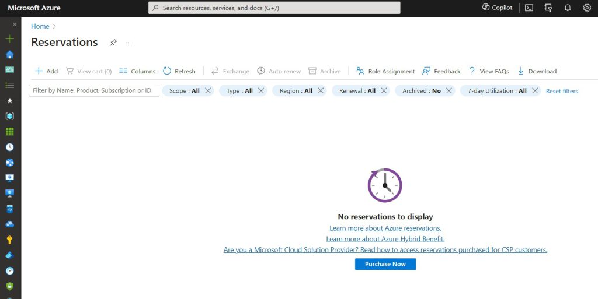Image resolution: width=598 pixels, height=299 pixels.
Task: Open the SQL databases sidebar icon
Action: pos(10,209)
